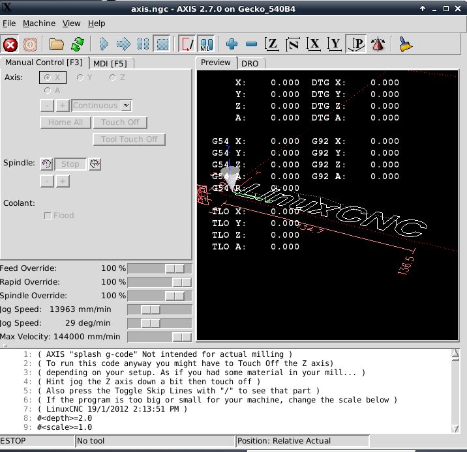Select the perspective view P icon
The height and width of the screenshot is (452, 467).
(356, 44)
